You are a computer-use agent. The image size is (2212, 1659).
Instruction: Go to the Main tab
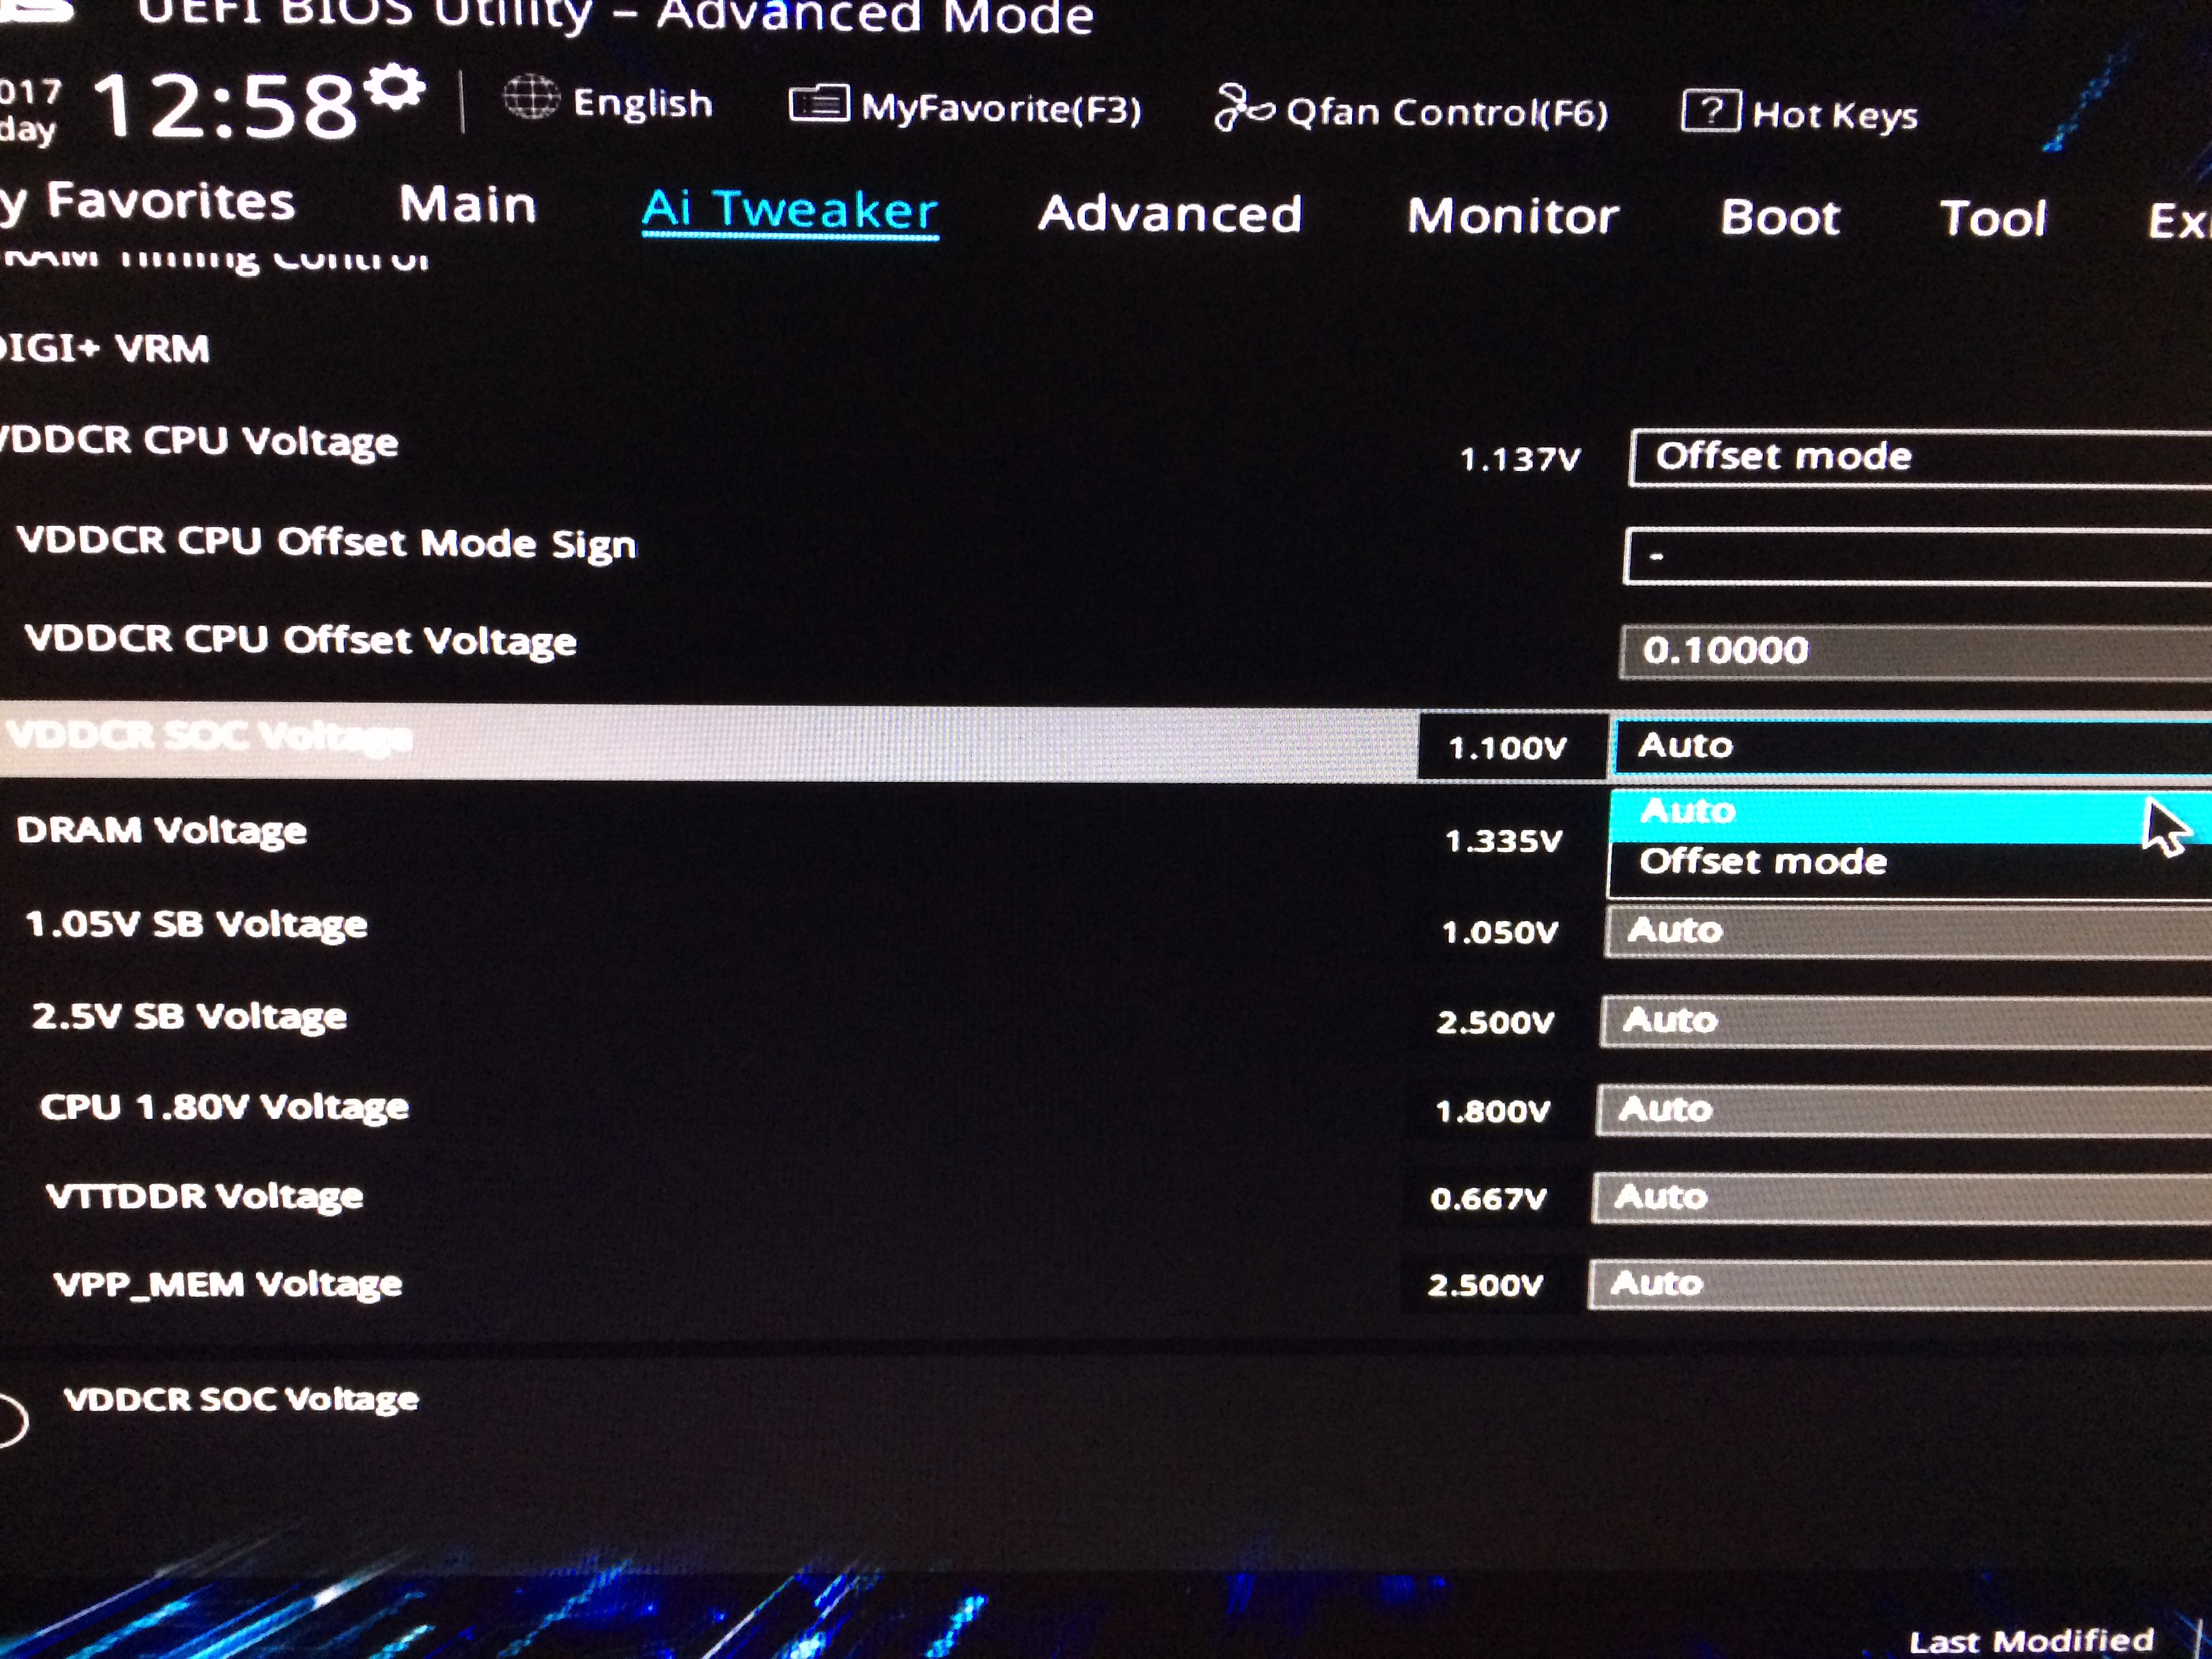tap(468, 205)
